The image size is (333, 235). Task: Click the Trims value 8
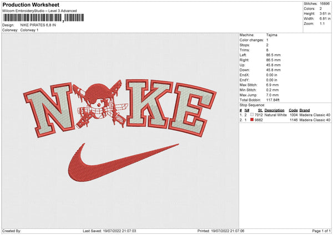[267, 50]
